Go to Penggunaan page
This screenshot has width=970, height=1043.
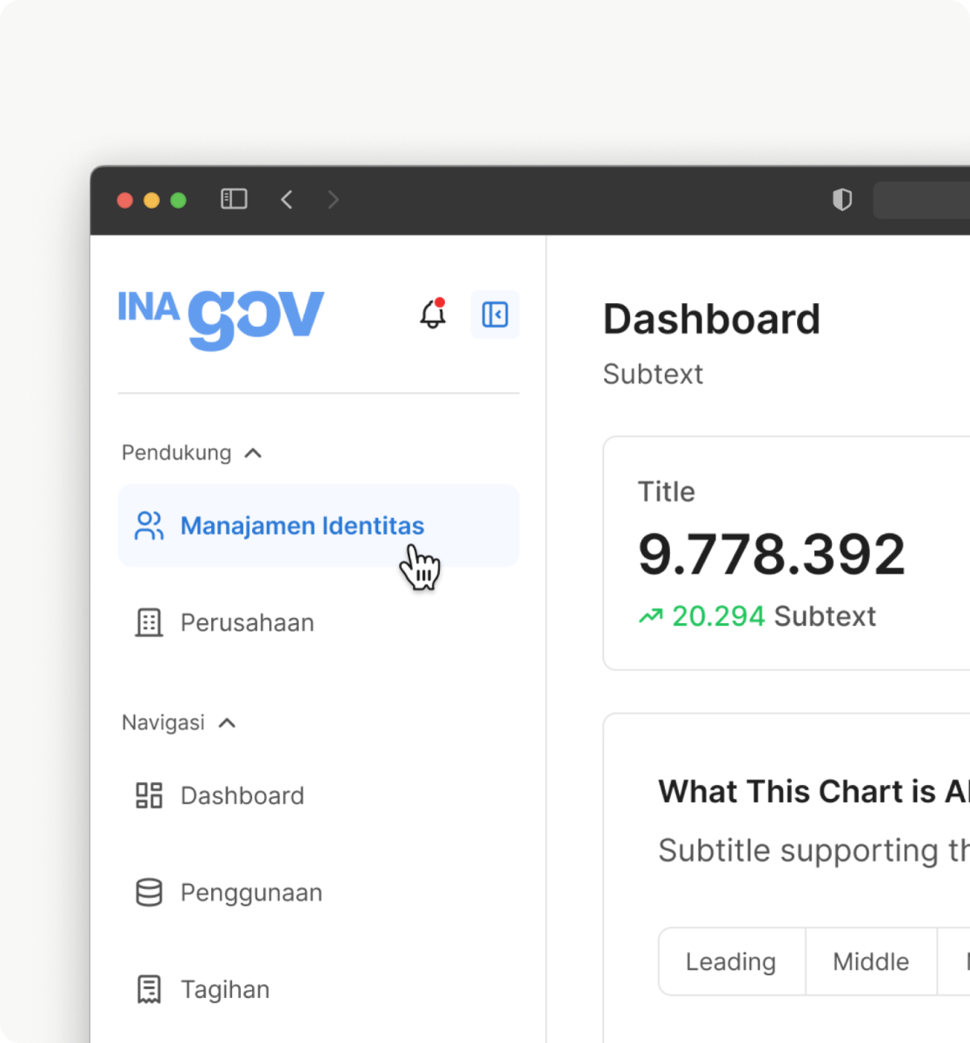point(250,893)
